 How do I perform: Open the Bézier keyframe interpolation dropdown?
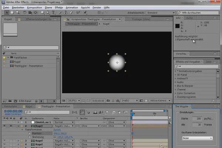click(197, 138)
